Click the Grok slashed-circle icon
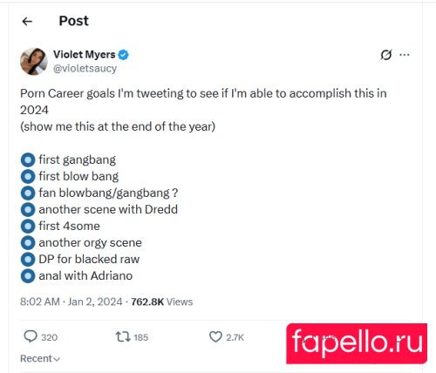 [386, 55]
